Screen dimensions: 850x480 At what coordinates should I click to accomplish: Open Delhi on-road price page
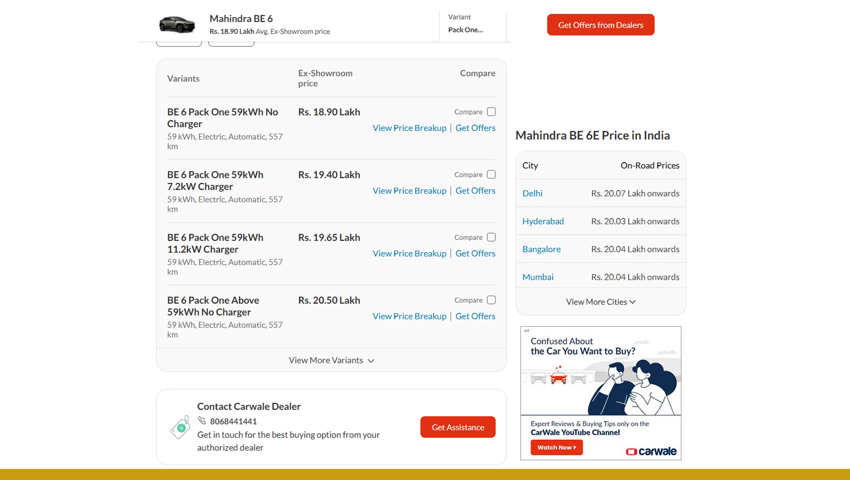(532, 193)
